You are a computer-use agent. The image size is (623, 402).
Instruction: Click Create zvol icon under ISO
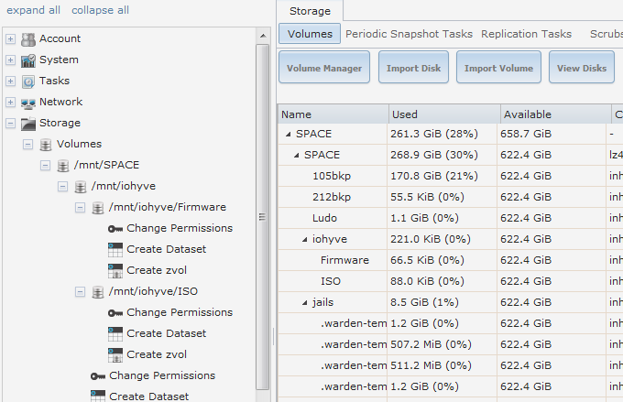pyautogui.click(x=116, y=354)
